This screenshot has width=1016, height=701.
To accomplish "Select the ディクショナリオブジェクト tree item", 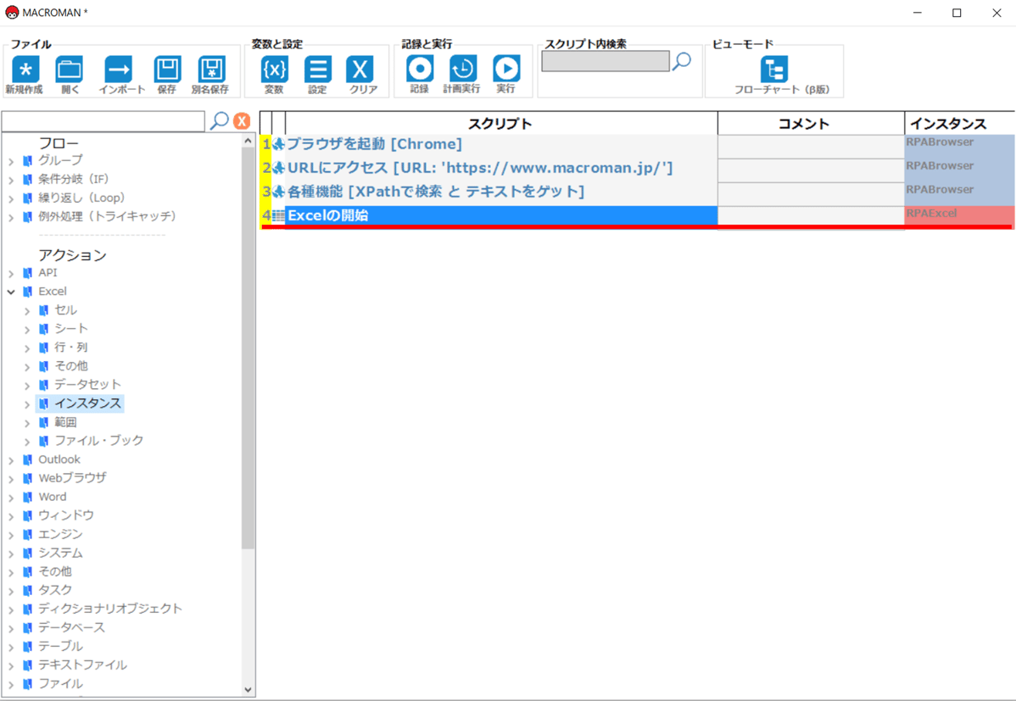I will pyautogui.click(x=110, y=609).
